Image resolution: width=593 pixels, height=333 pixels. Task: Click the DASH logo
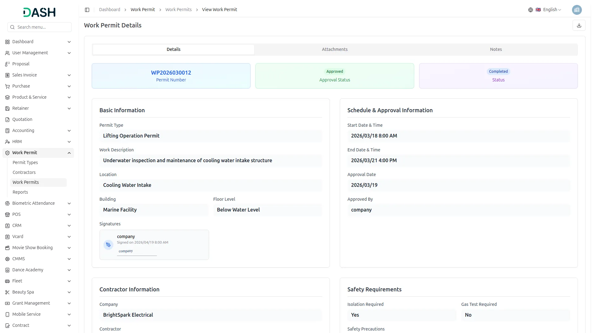click(40, 12)
